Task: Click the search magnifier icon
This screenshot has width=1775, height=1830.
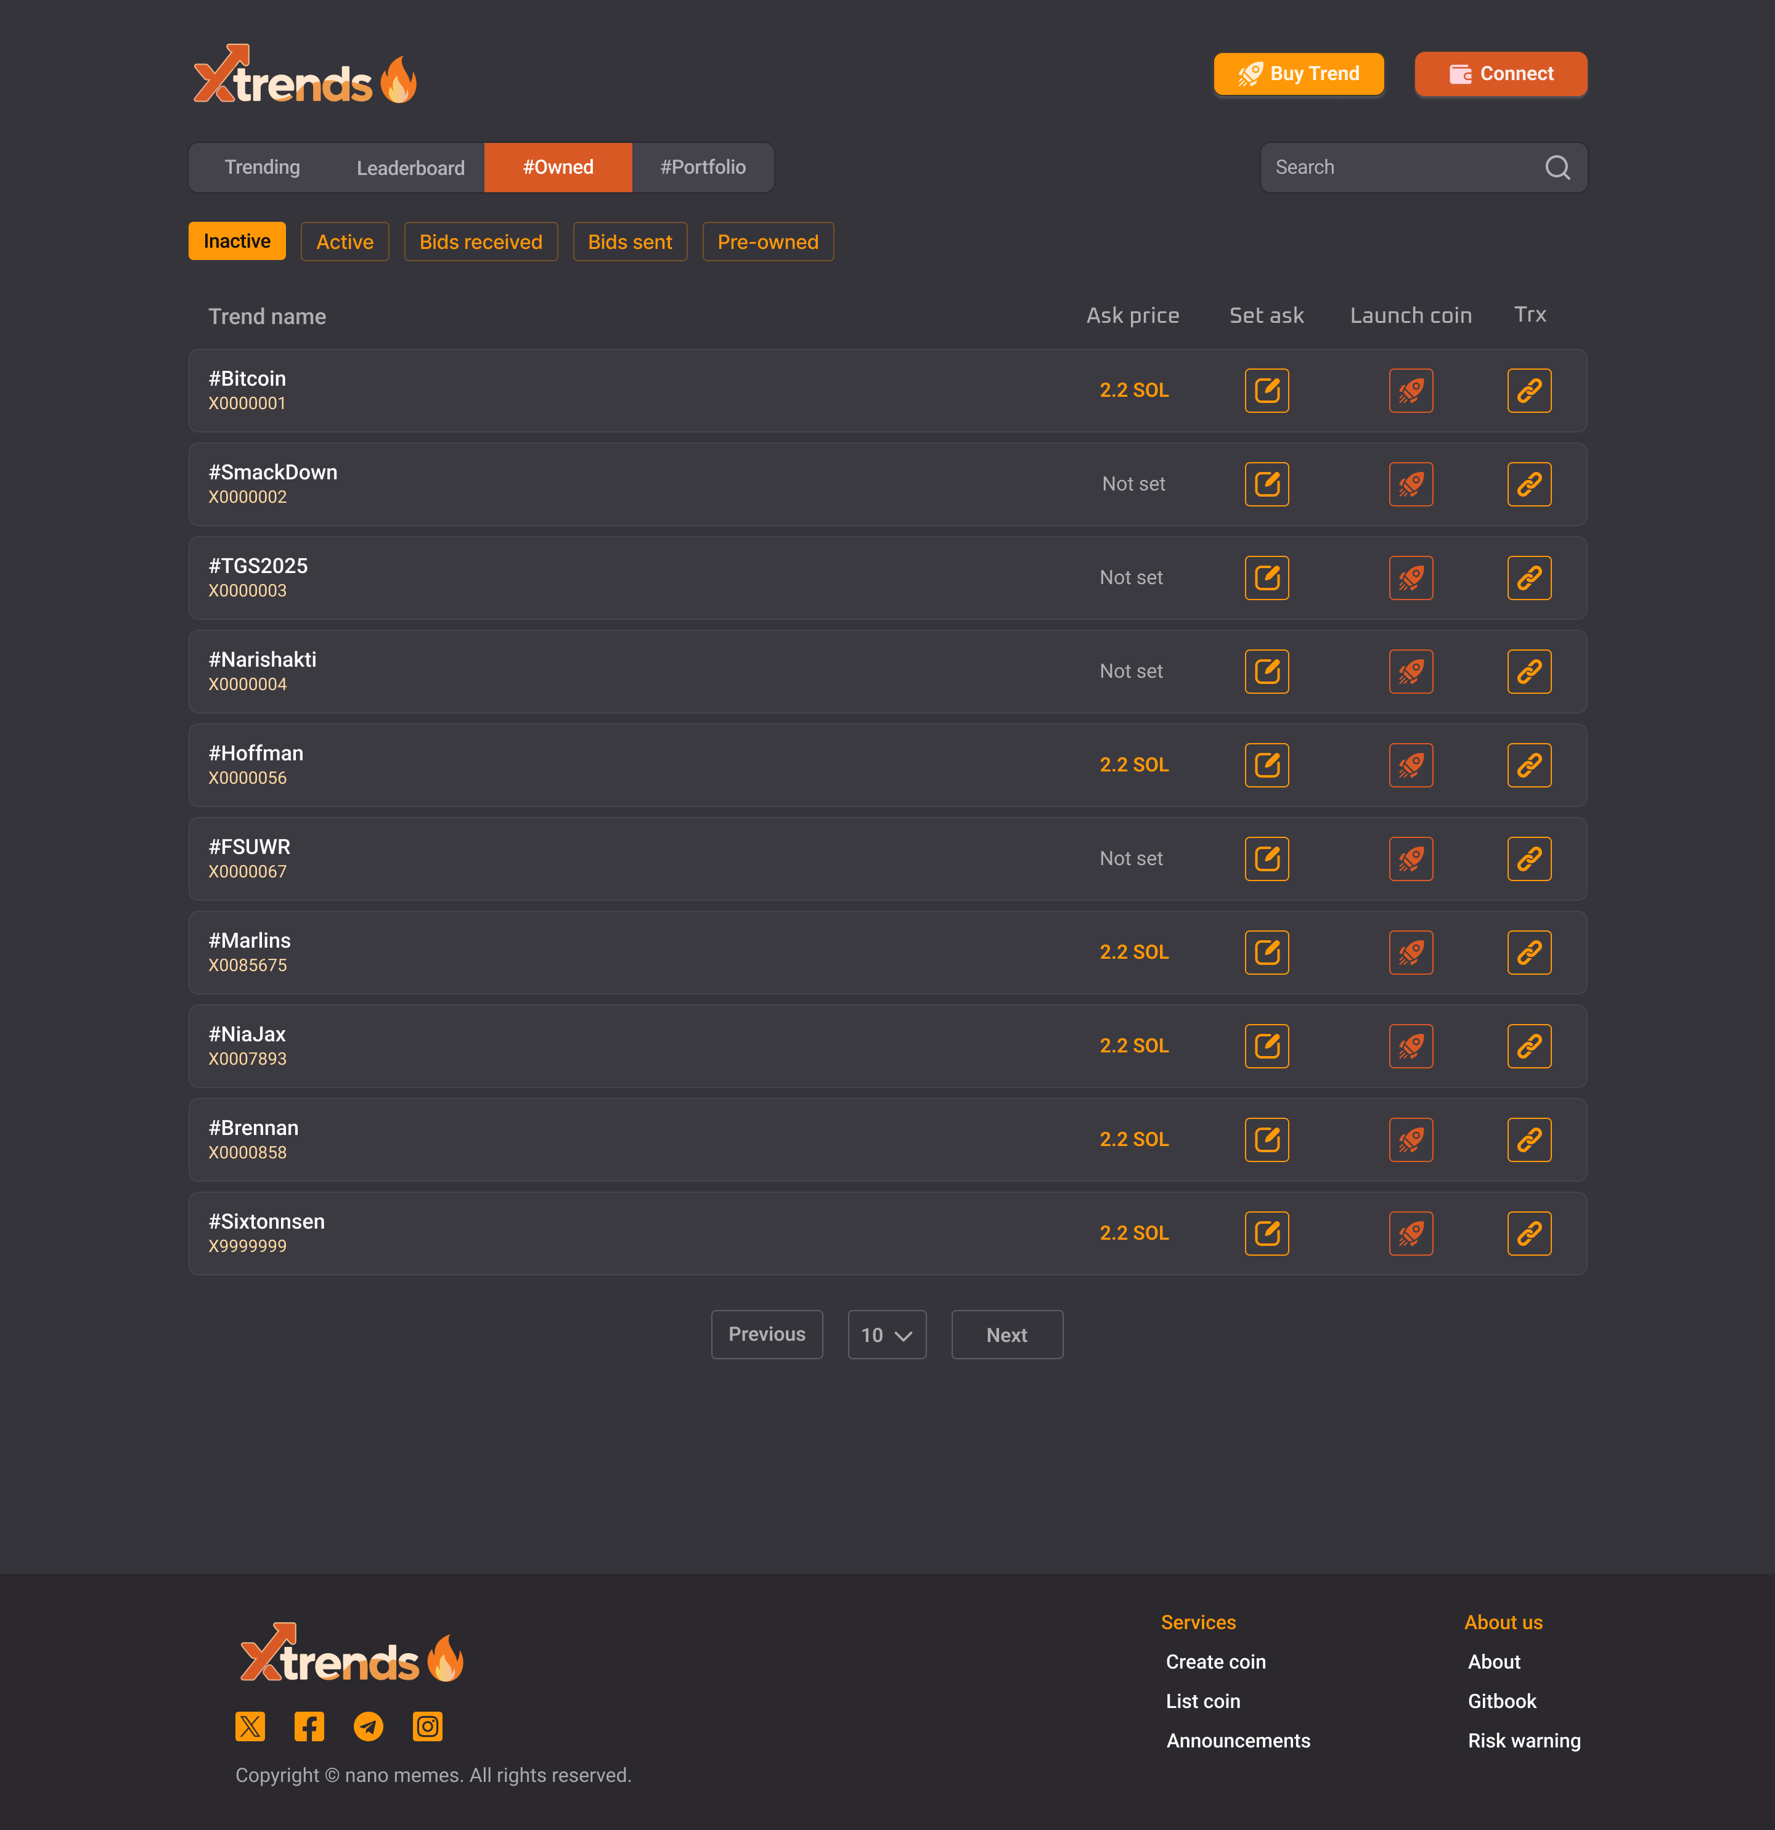Action: 1556,167
